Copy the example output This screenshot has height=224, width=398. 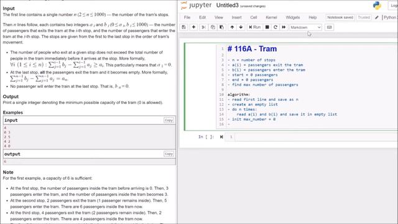169,154
